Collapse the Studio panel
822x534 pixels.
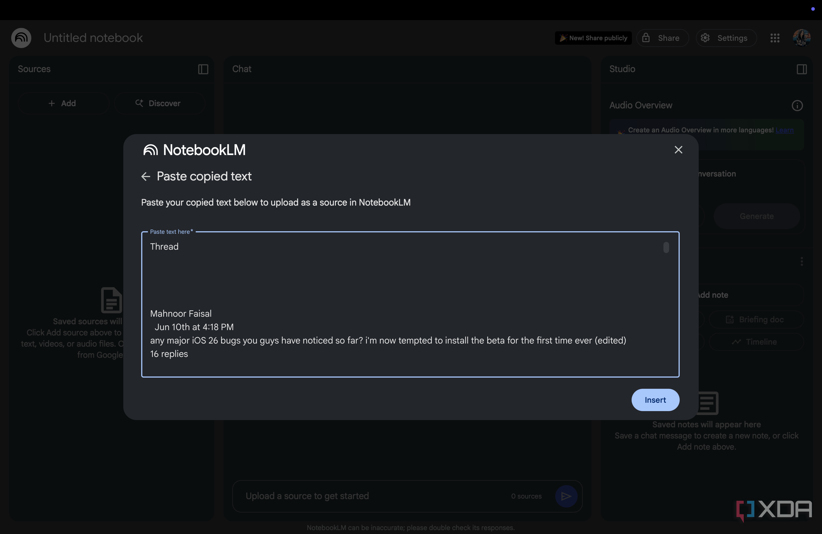(802, 69)
